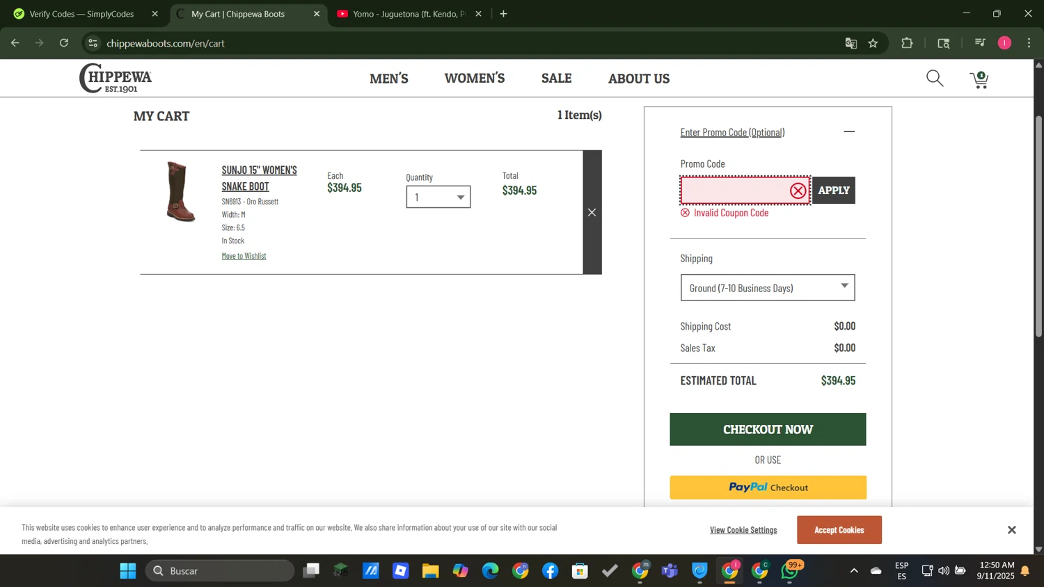Open the ESP language indicator in tray
1044x587 pixels.
(x=901, y=571)
